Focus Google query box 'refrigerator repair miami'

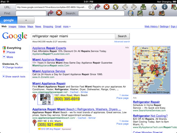point(73,36)
